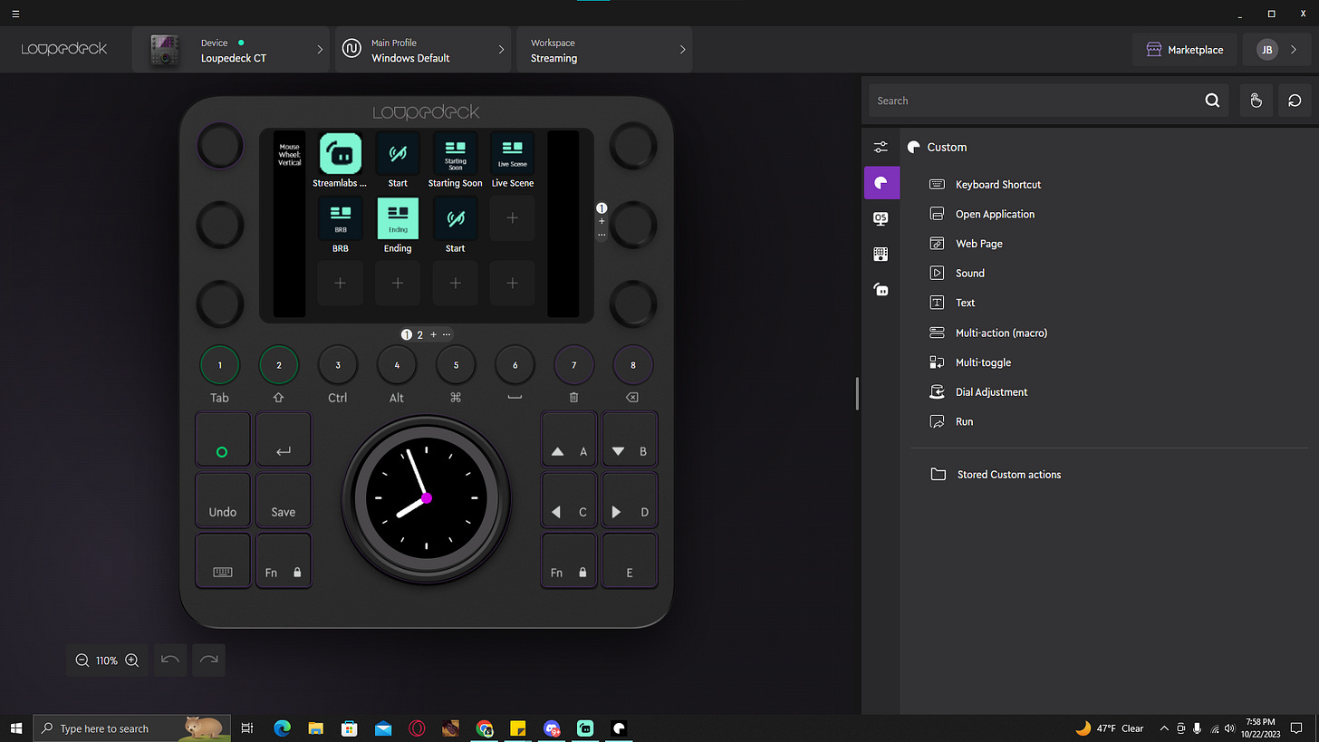1319x742 pixels.
Task: Click round button 3 labeled Ctrl
Action: click(338, 365)
